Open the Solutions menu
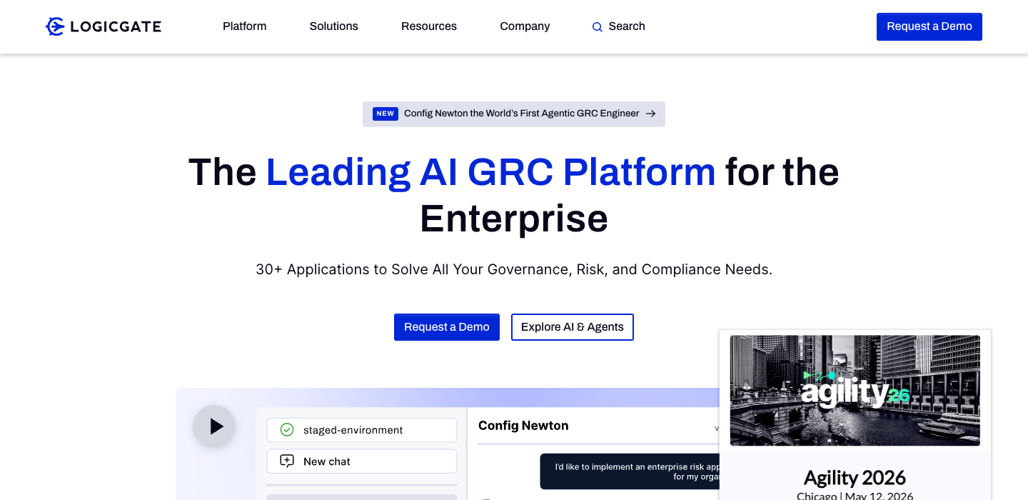This screenshot has height=500, width=1028. (333, 26)
